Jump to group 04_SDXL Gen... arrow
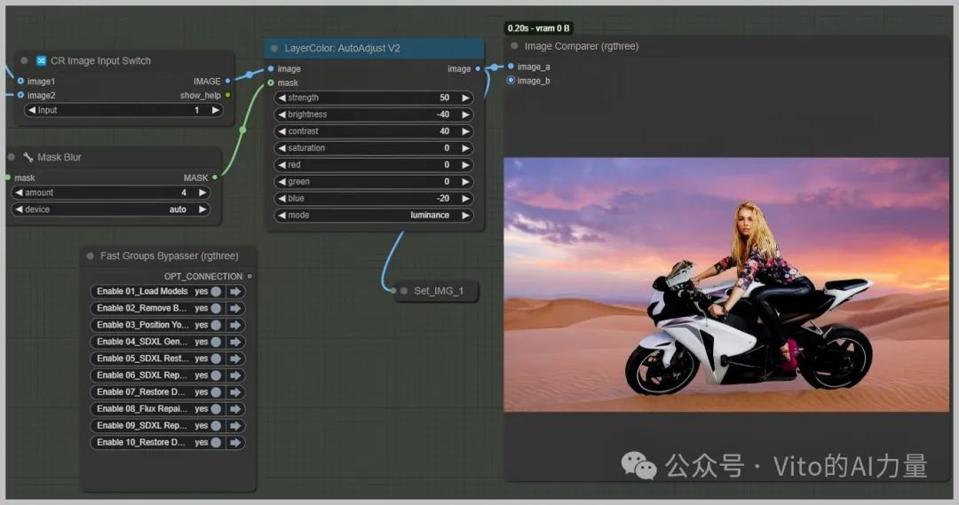Screen dimensions: 959x505 (235, 342)
